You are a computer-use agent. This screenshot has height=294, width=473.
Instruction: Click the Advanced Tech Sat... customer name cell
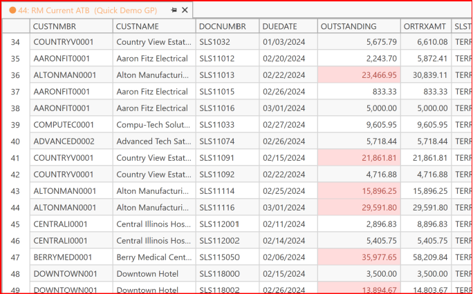154,141
